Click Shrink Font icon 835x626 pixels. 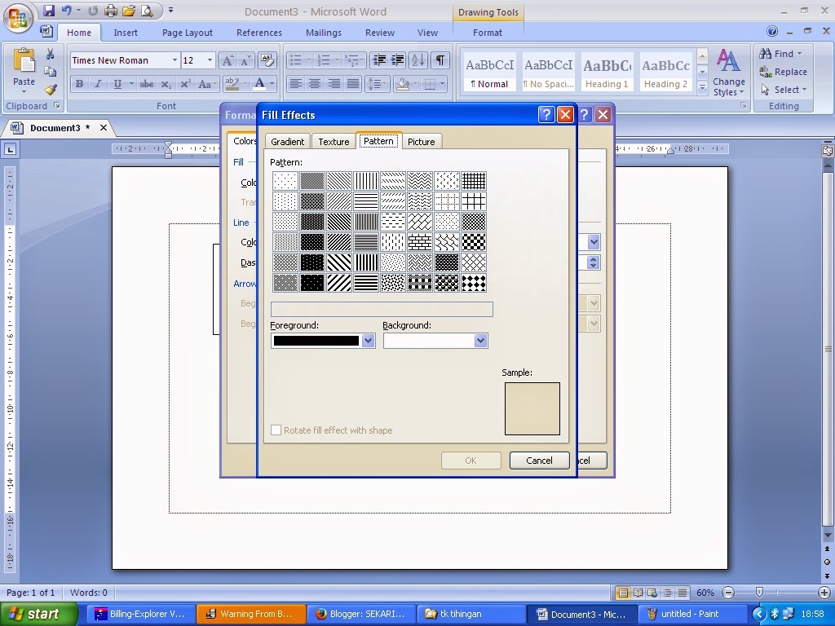pos(245,60)
